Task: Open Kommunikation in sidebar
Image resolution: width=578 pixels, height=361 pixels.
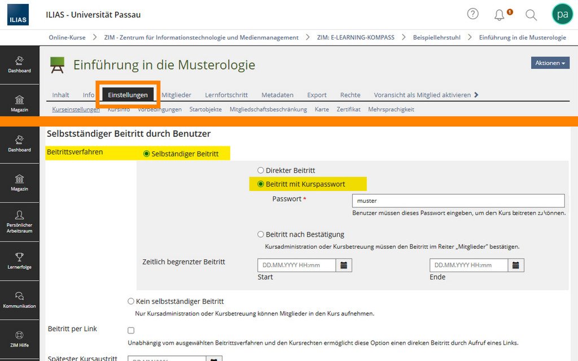Action: click(x=20, y=301)
